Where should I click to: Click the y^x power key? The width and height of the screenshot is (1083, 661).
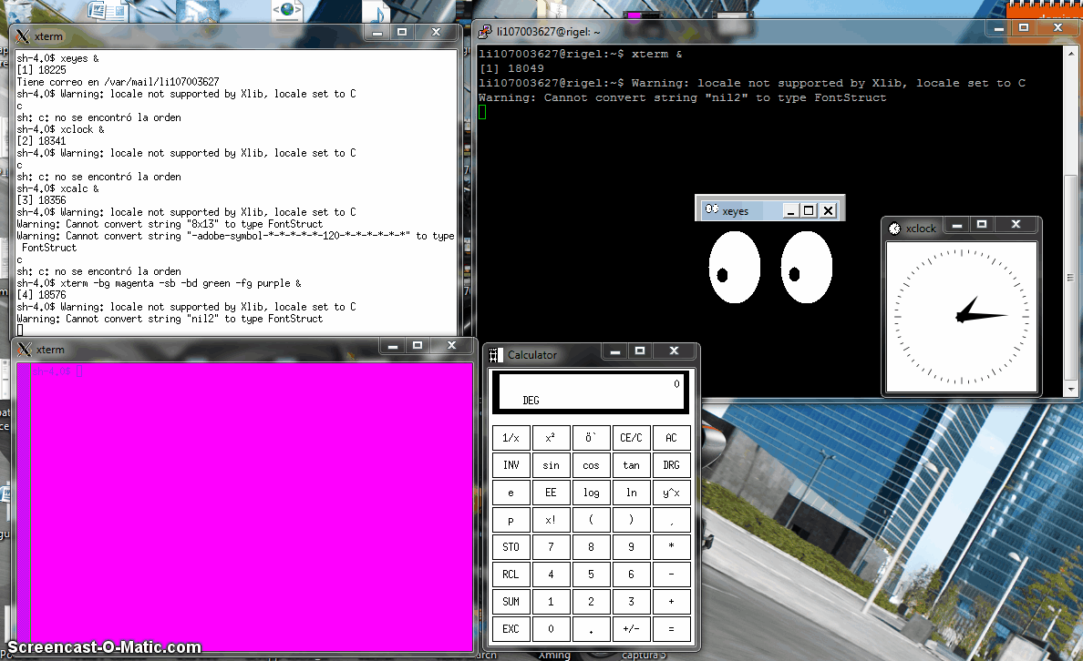tap(671, 493)
